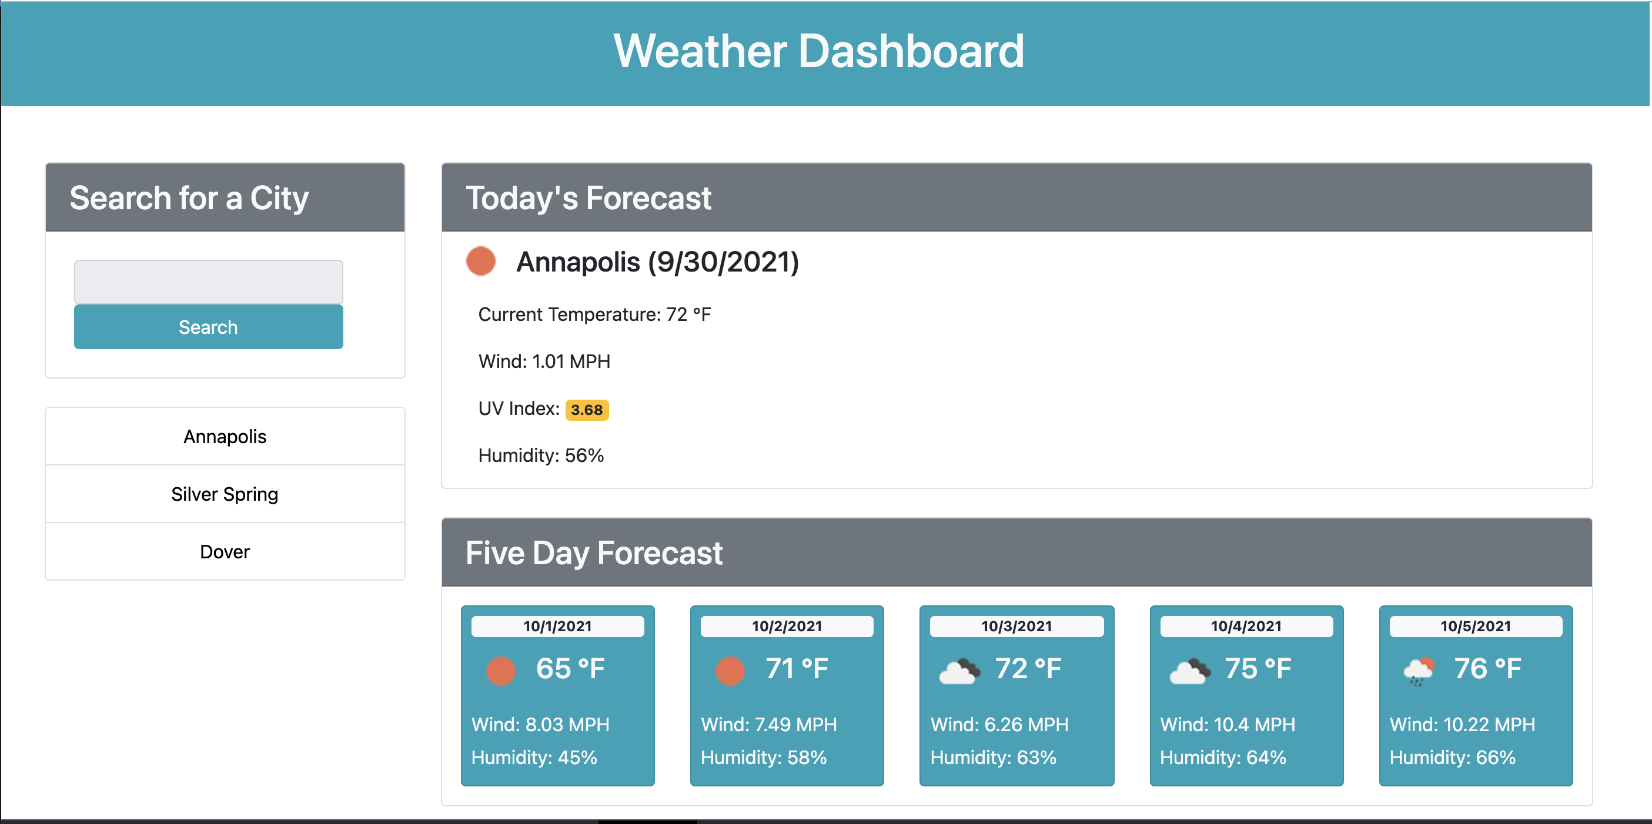
Task: Select the 10/3/2021 forecast card
Action: [1016, 696]
